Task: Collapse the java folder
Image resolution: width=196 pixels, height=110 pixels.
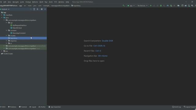Action: pos(2,18)
